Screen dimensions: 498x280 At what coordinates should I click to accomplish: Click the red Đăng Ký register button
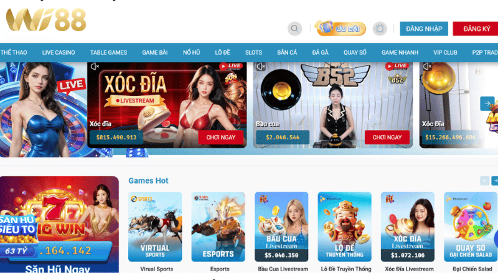coord(476,29)
